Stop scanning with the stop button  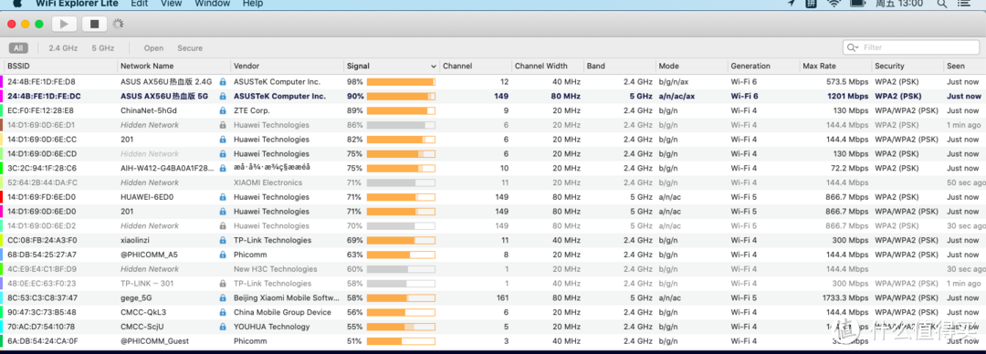(x=94, y=24)
